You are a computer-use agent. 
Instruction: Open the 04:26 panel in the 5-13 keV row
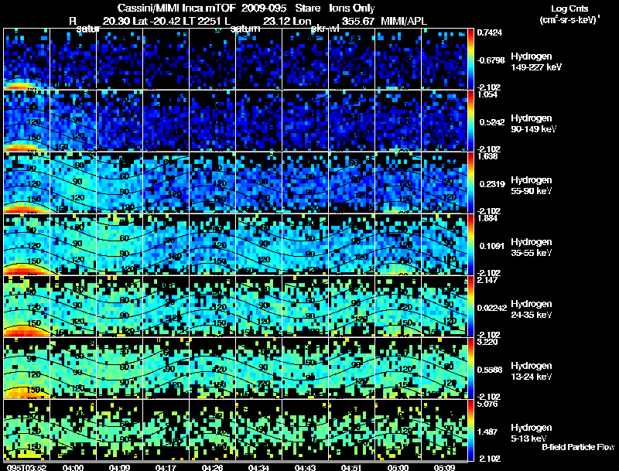click(212, 430)
